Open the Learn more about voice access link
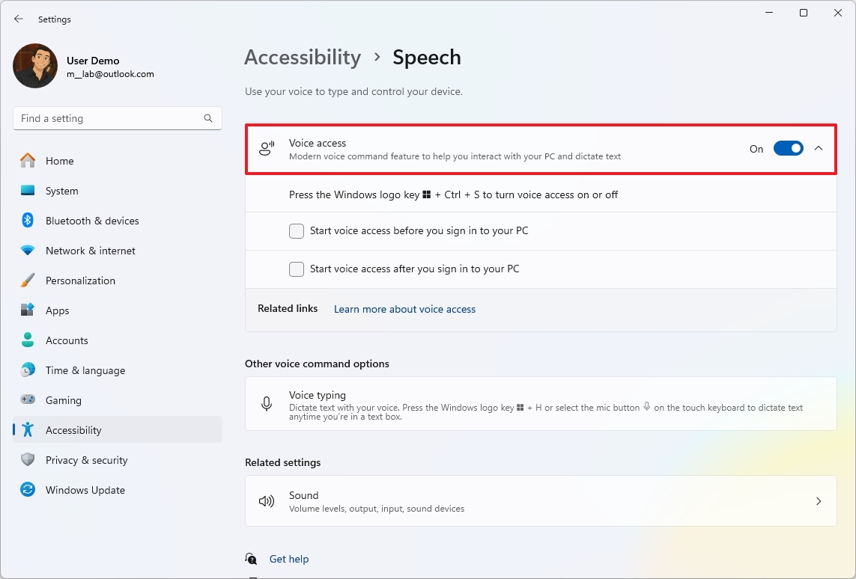Screen dimensions: 856x579 (x=404, y=308)
